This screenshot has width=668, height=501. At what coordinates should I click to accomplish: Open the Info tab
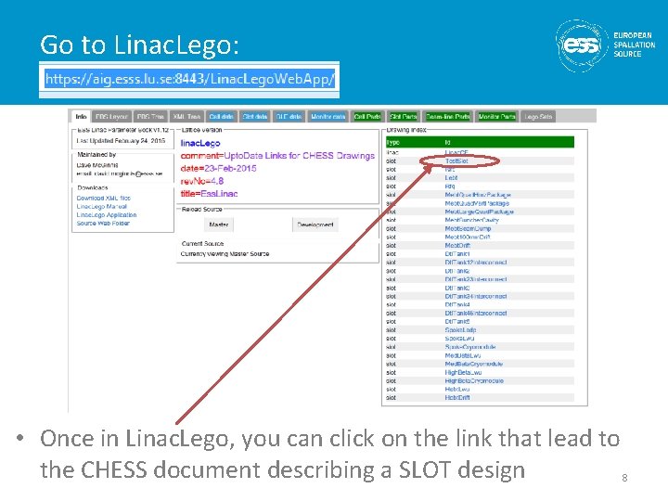tap(81, 116)
